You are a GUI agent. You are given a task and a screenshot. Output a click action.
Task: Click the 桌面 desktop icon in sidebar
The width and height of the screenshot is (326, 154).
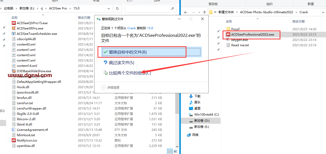click(x=191, y=108)
